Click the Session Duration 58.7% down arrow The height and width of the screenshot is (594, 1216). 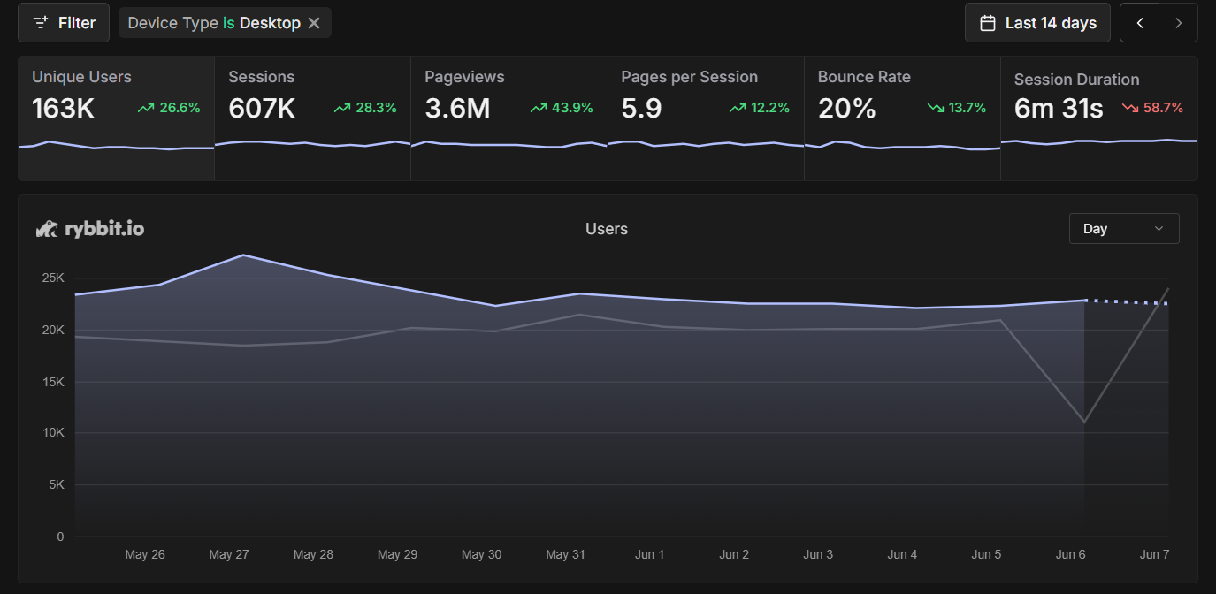click(1129, 108)
